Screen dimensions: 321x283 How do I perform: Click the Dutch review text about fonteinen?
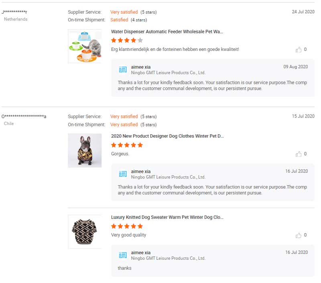(x=175, y=49)
